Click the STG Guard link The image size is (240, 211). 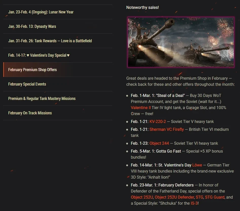tap(215, 197)
